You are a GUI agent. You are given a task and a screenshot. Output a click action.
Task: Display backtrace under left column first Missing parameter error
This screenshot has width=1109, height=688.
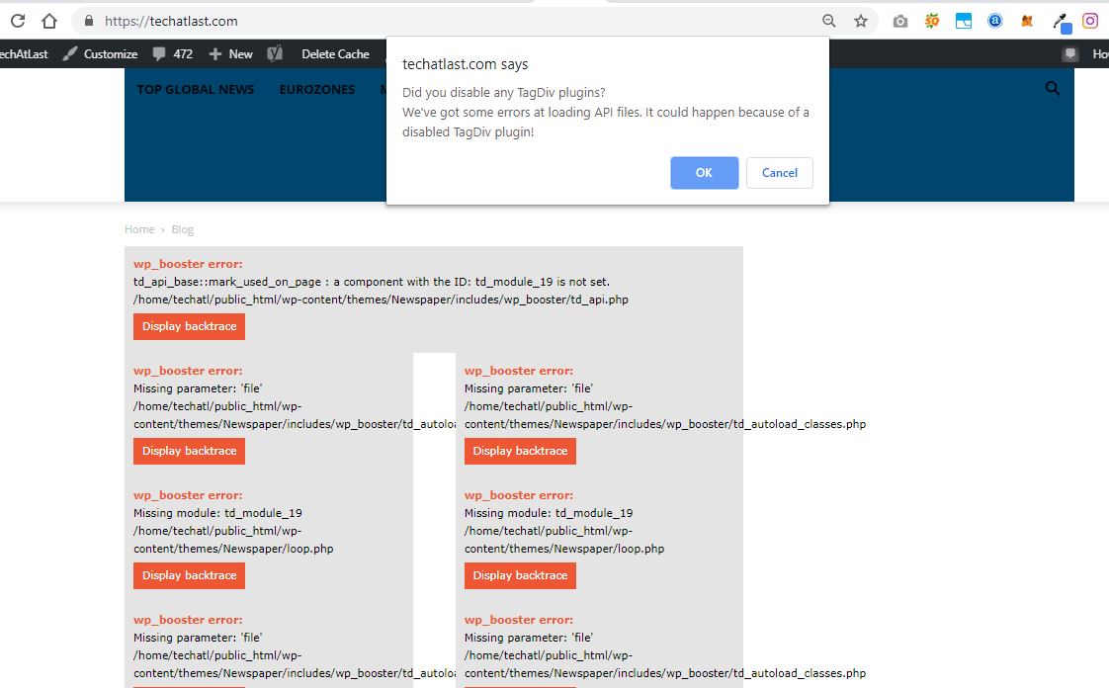pos(189,451)
